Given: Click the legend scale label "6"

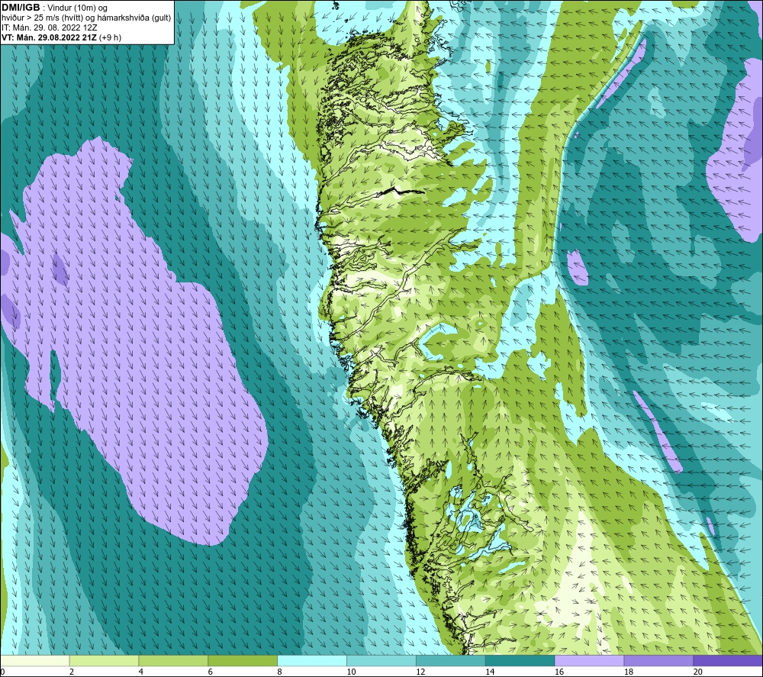Looking at the screenshot, I should pos(211,672).
